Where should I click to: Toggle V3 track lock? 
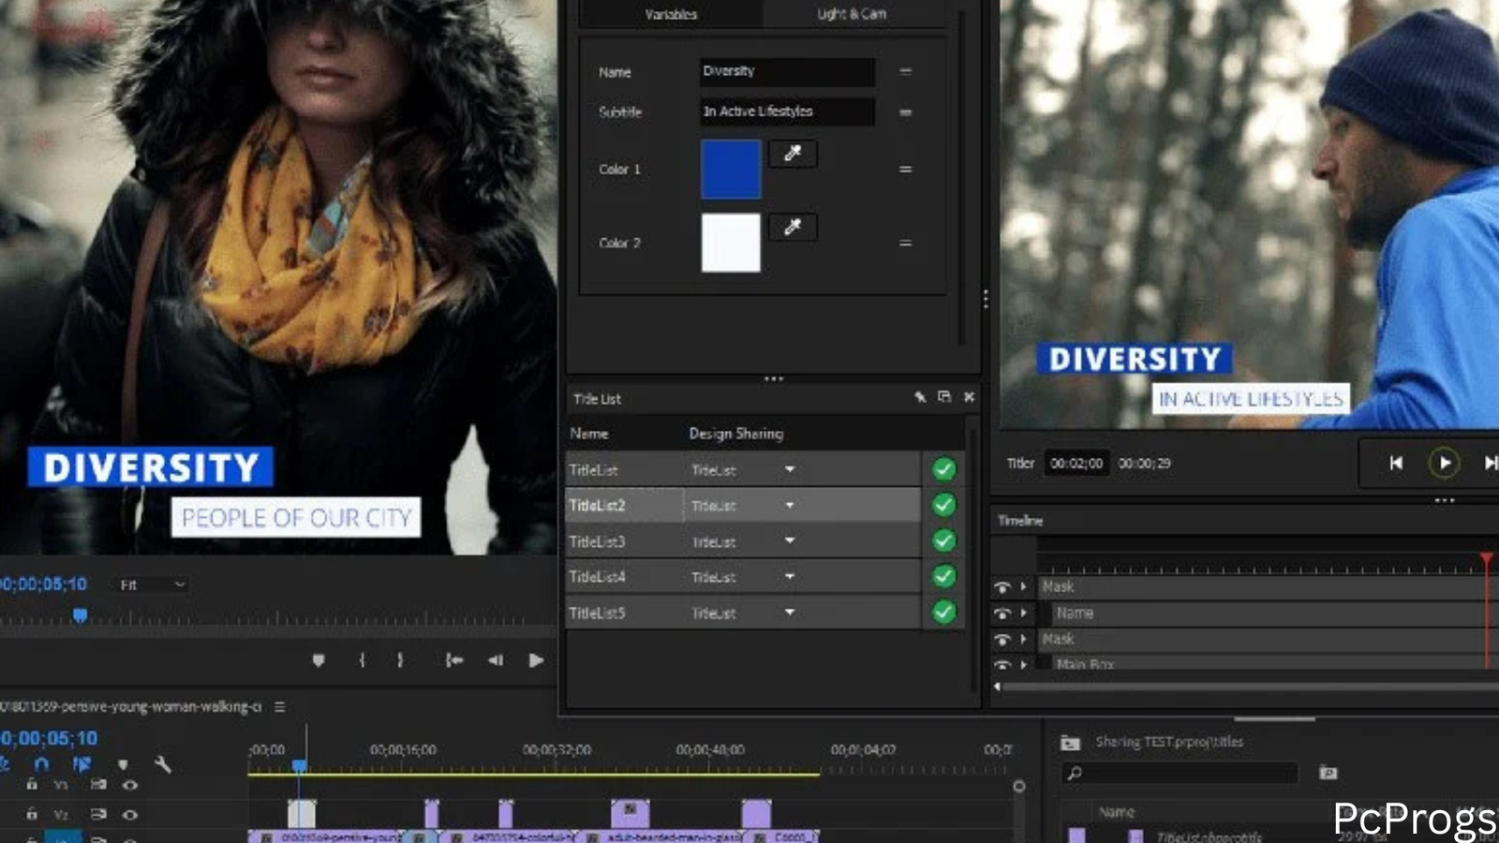pyautogui.click(x=32, y=785)
